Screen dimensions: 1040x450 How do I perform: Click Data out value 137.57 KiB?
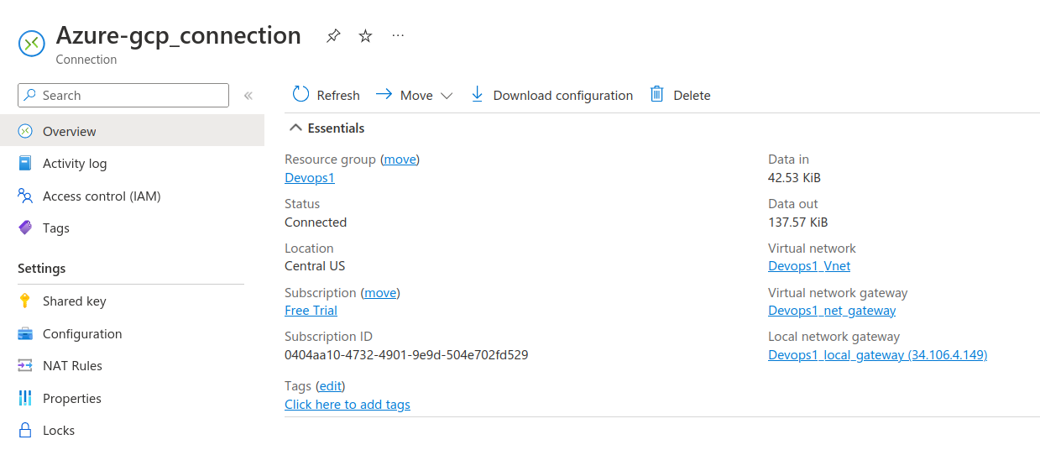coord(797,222)
